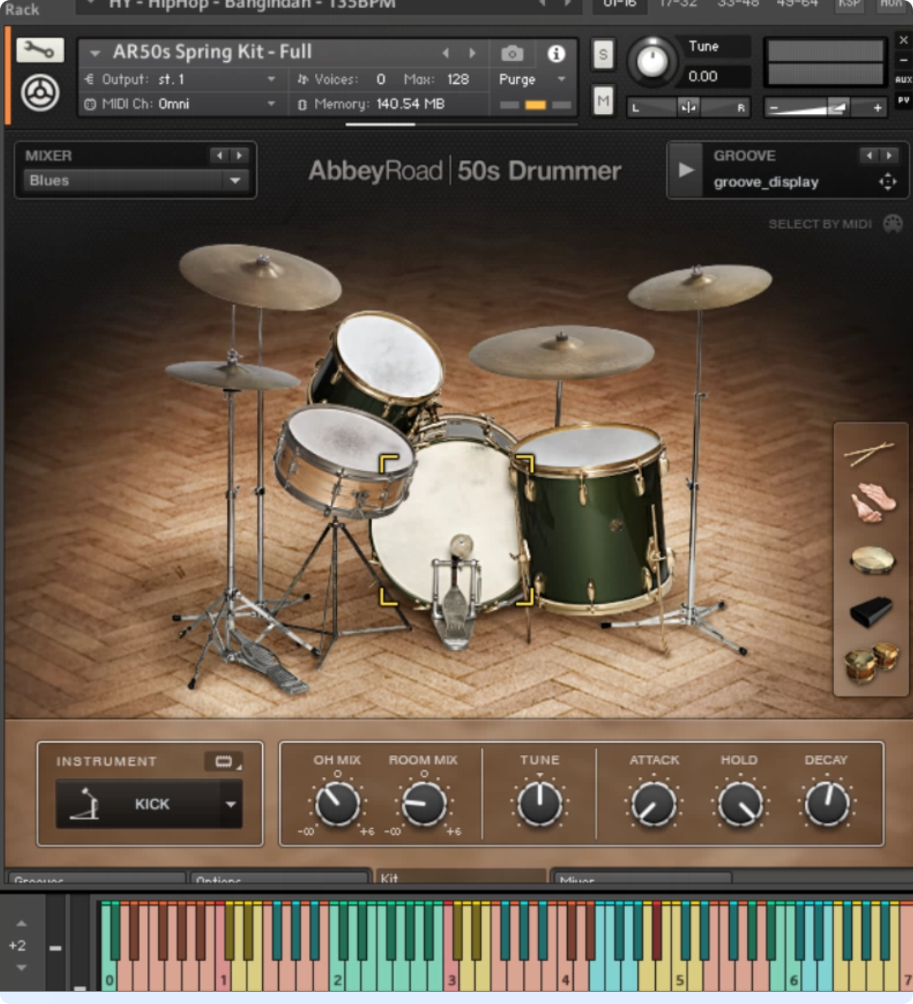Toggle the PV performance view button

[x=903, y=100]
